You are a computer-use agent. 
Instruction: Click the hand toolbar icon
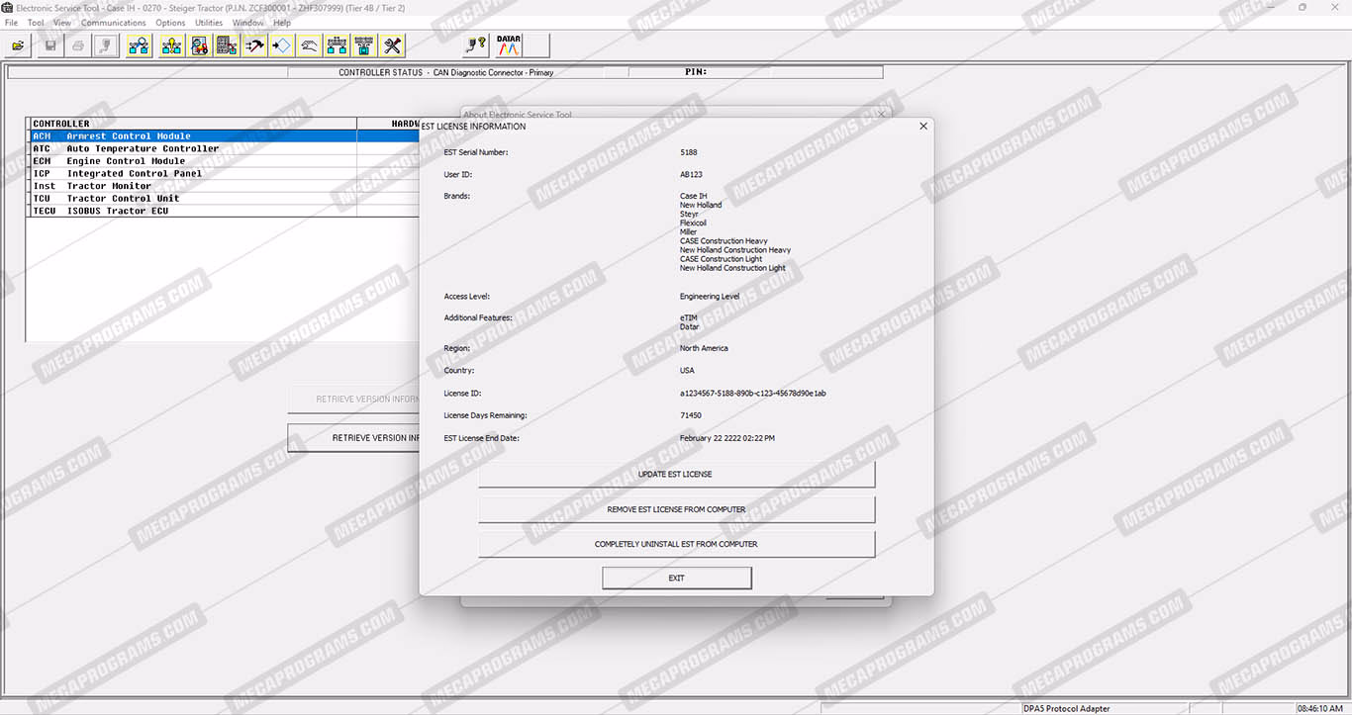pyautogui.click(x=310, y=45)
